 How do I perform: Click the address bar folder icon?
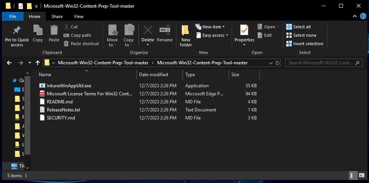click(x=47, y=63)
